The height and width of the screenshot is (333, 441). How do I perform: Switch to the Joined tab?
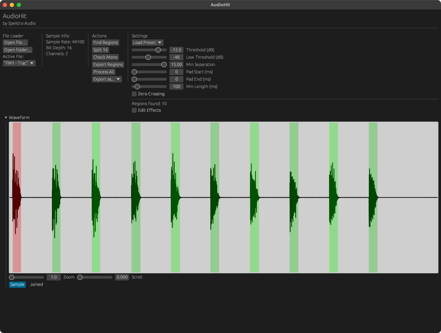[36, 284]
